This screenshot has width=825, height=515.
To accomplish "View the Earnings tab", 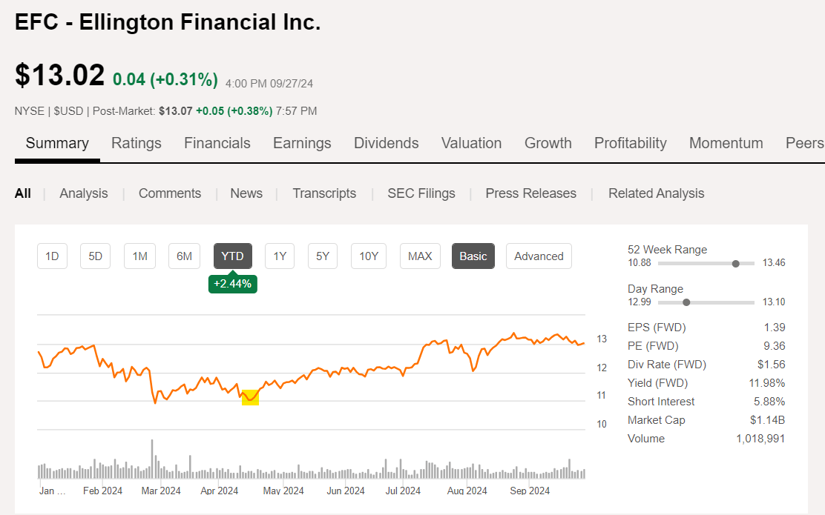I will tap(302, 143).
